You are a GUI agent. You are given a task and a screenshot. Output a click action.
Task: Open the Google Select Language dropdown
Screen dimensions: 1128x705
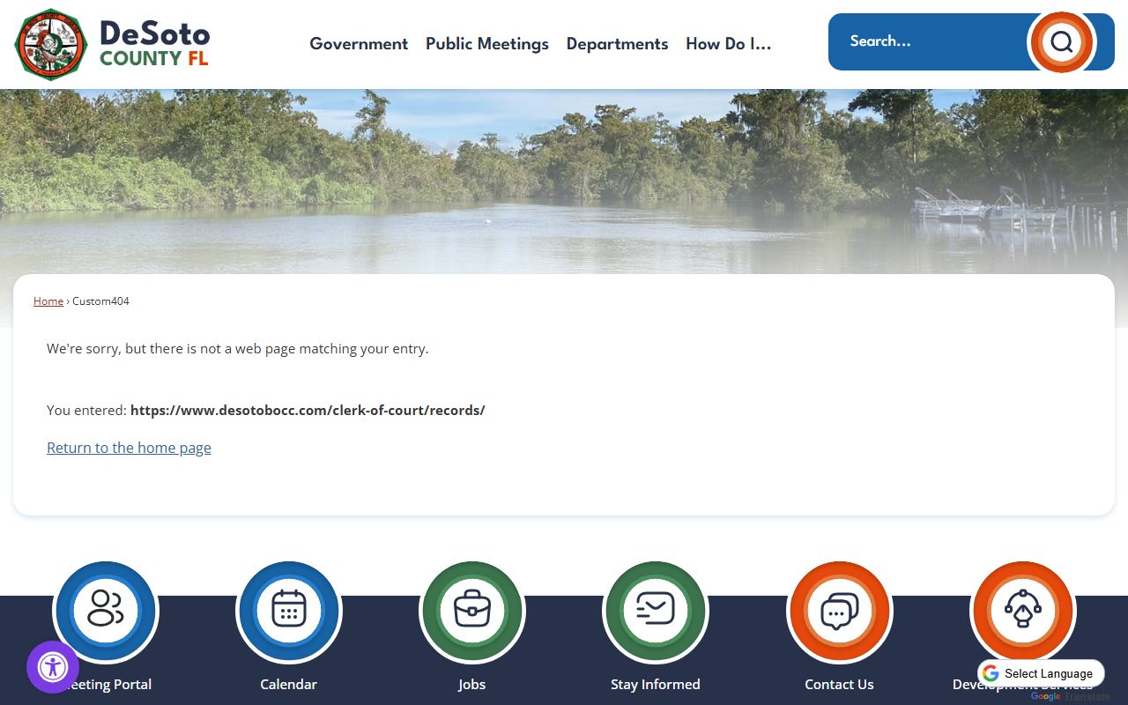[x=1041, y=673]
